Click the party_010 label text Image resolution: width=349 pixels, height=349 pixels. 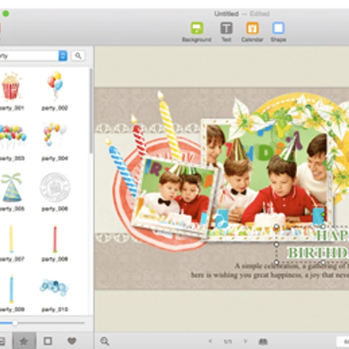pyautogui.click(x=55, y=309)
